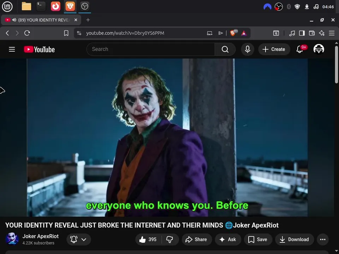Select the YOUR IDENTITY REVEAL browser tab

point(41,20)
